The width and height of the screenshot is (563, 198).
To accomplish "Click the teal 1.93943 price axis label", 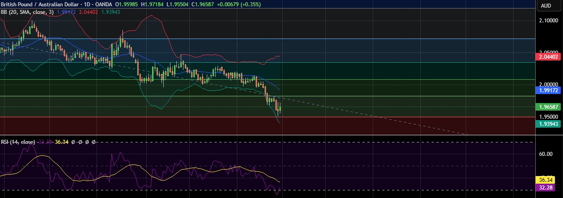I will pyautogui.click(x=548, y=123).
